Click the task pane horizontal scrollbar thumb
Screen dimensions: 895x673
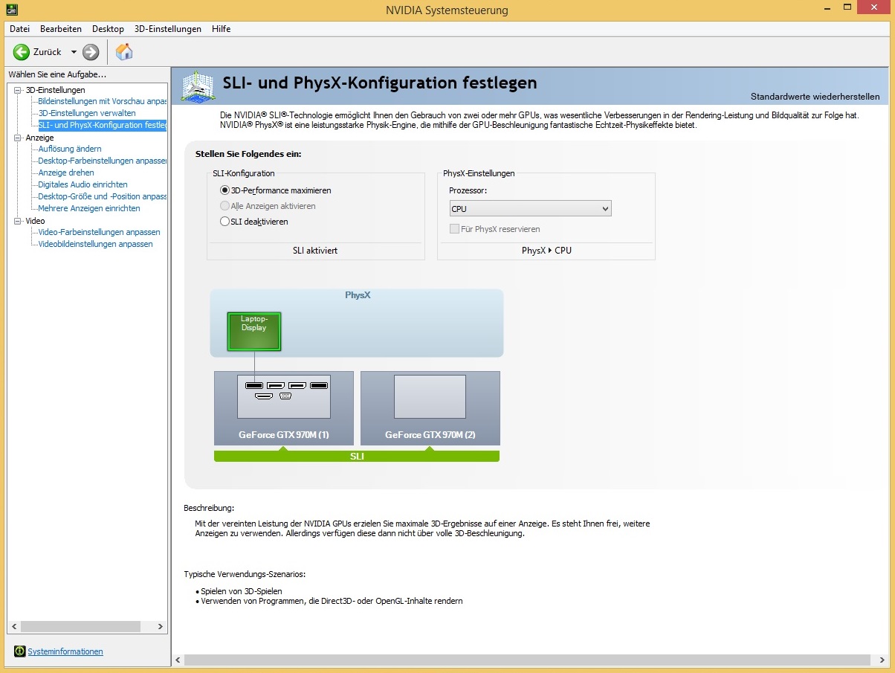(80, 627)
